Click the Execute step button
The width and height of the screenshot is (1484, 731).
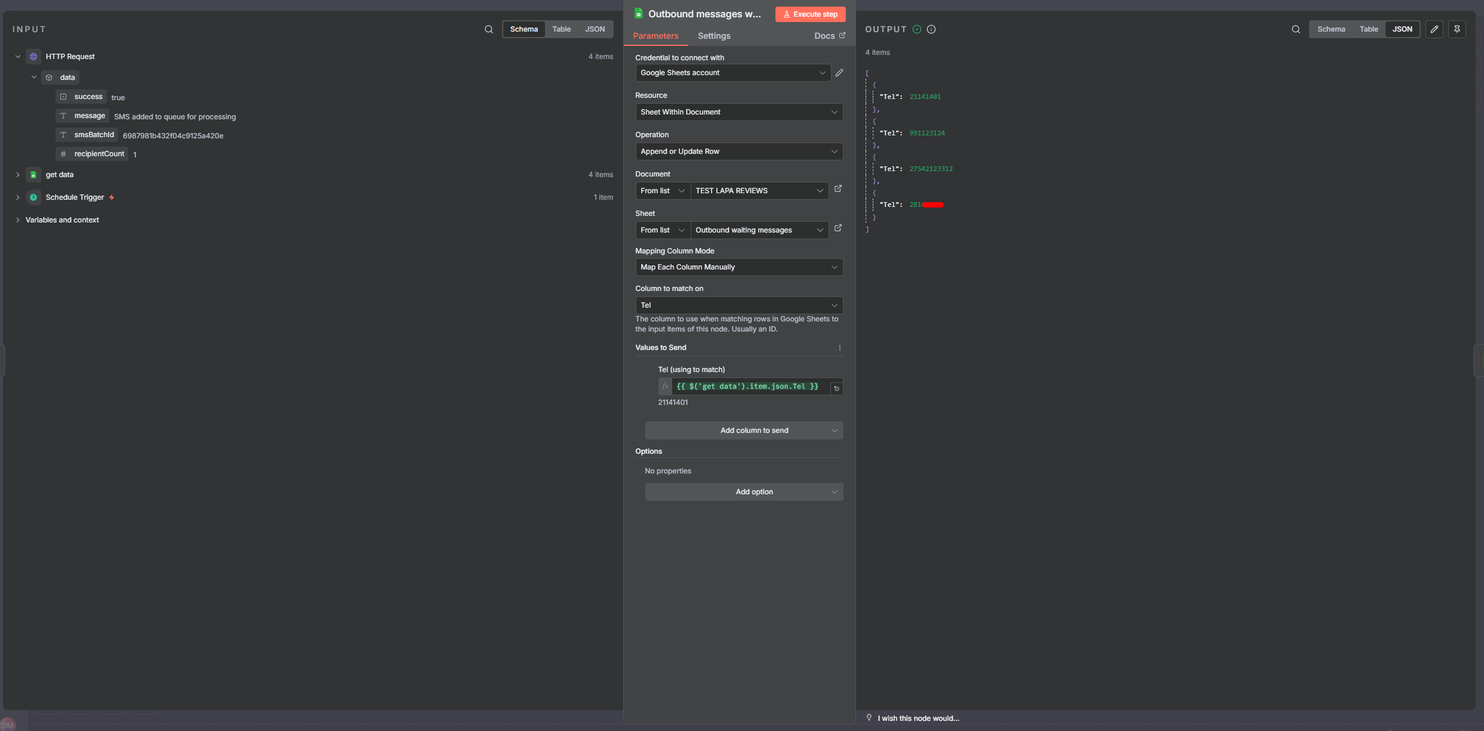(809, 14)
